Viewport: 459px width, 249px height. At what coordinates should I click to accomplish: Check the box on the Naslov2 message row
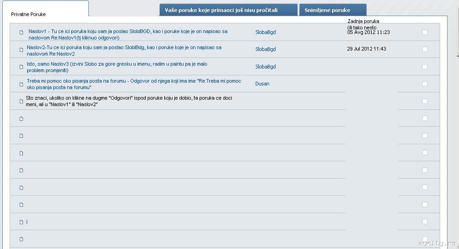tap(425, 49)
